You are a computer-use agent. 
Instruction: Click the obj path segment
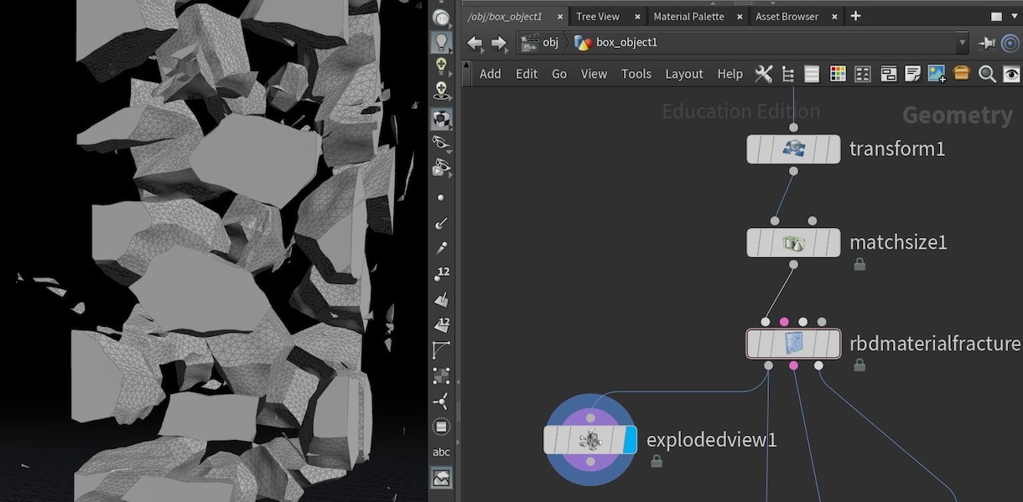[540, 43]
